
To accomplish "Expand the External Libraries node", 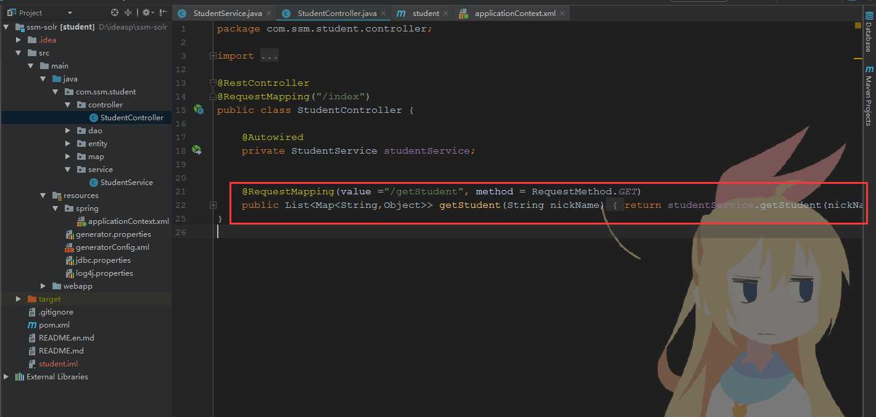I will click(x=7, y=377).
